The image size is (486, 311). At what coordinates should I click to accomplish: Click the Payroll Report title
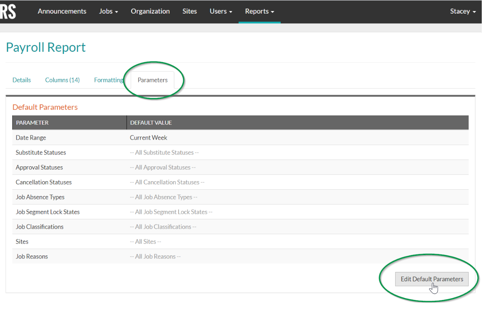click(46, 48)
